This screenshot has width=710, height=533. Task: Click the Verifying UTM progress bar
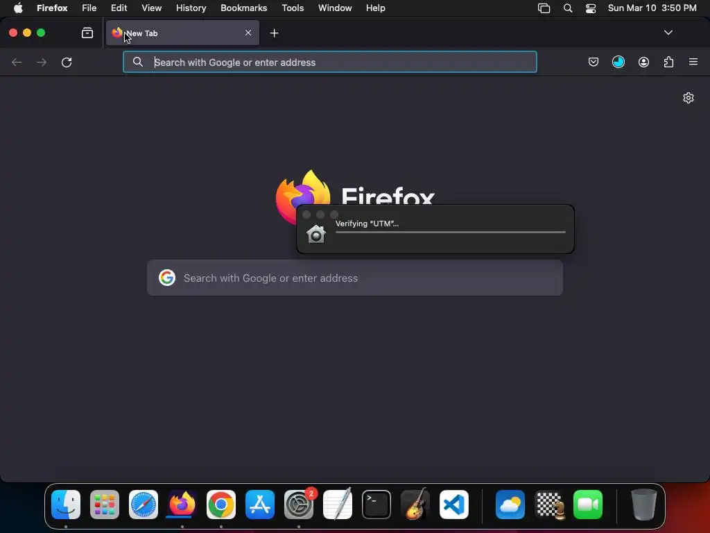click(x=451, y=232)
